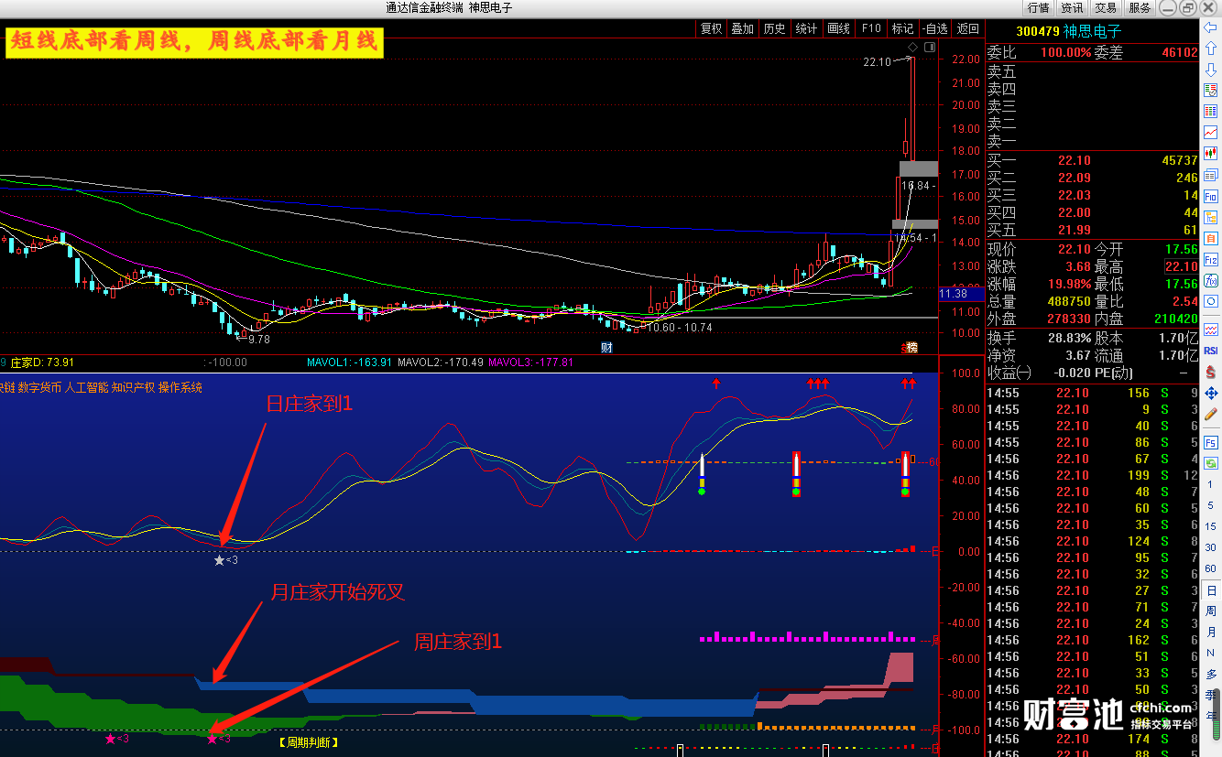The image size is (1222, 757).
Task: Click the 财 marker on the K-line chart
Action: (606, 348)
